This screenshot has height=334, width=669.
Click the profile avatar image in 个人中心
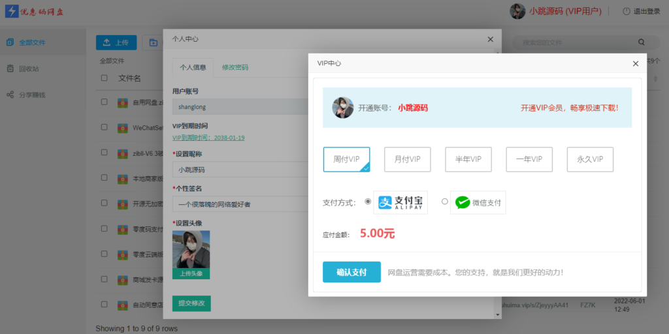click(x=191, y=250)
